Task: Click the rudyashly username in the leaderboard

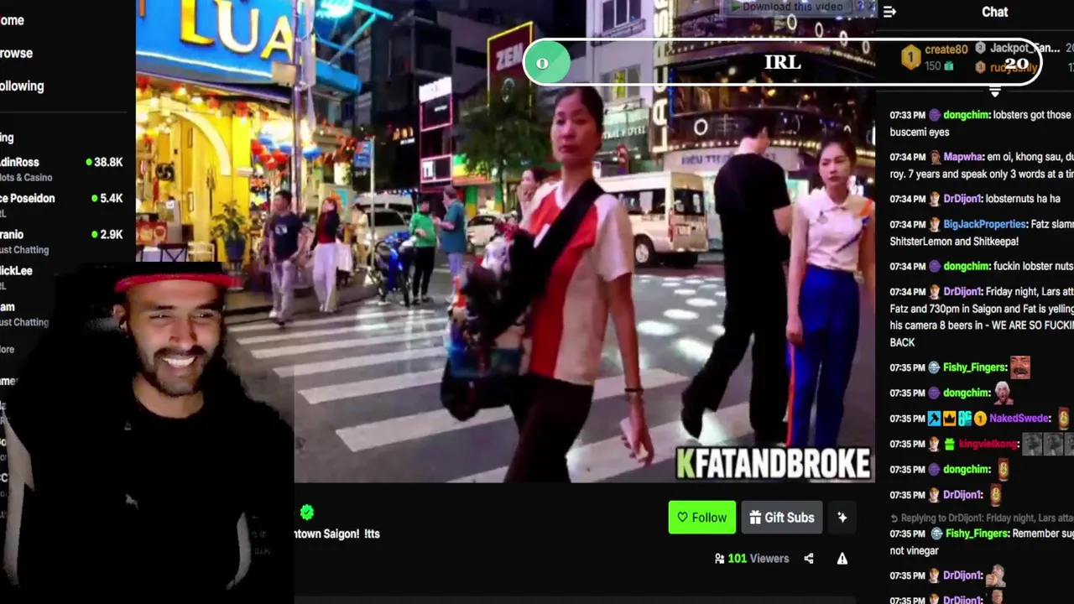Action: pyautogui.click(x=1014, y=68)
